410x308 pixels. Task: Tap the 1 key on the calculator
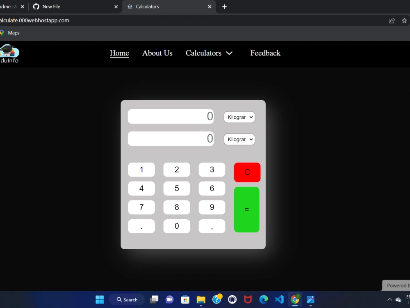141,170
